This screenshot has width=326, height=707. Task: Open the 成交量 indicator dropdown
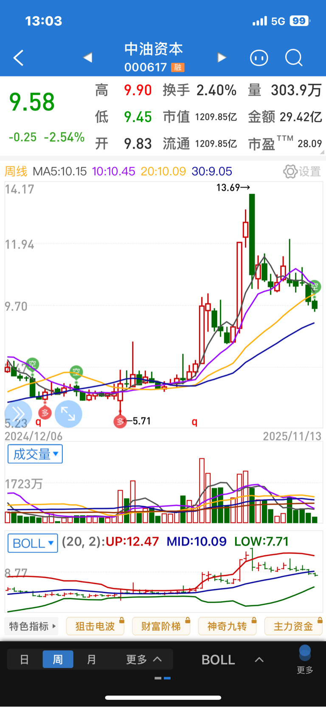(35, 454)
